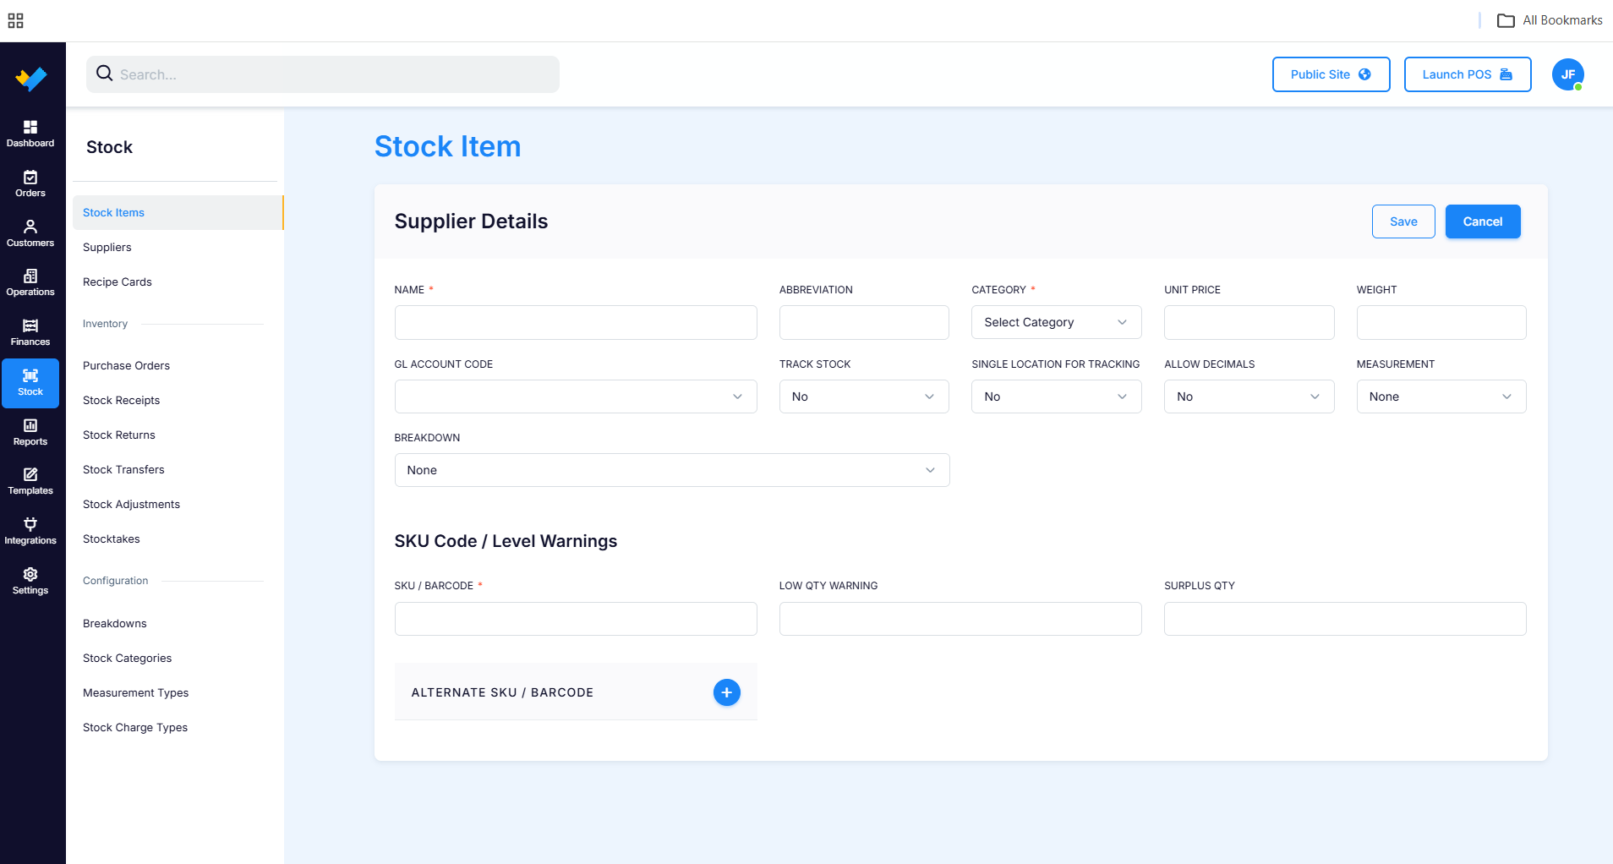Open Recipe Cards in the side menu

[x=118, y=282]
